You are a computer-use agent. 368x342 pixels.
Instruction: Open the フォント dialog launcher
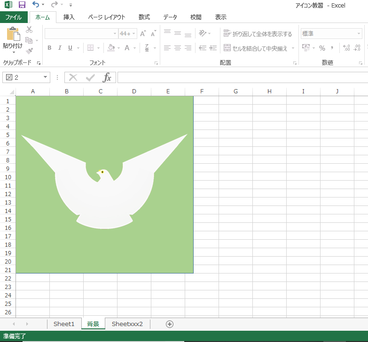pyautogui.click(x=156, y=63)
